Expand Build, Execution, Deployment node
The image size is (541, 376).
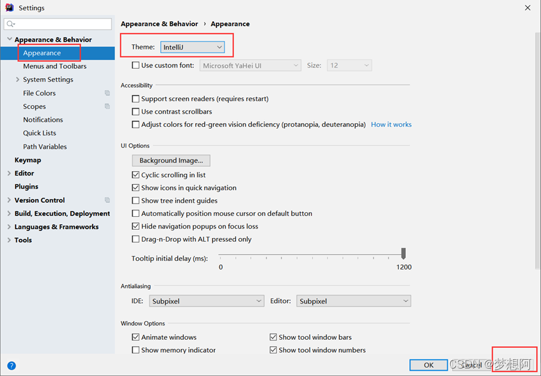point(9,214)
